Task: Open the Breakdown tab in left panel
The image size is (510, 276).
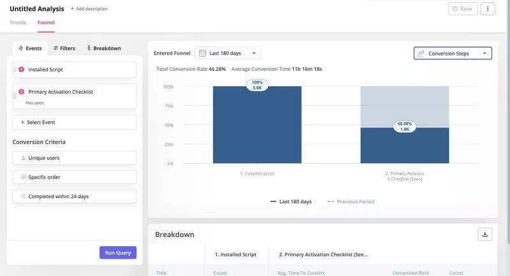Action: pyautogui.click(x=103, y=48)
